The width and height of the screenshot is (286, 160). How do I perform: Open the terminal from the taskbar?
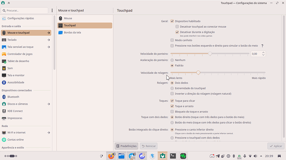173,156
